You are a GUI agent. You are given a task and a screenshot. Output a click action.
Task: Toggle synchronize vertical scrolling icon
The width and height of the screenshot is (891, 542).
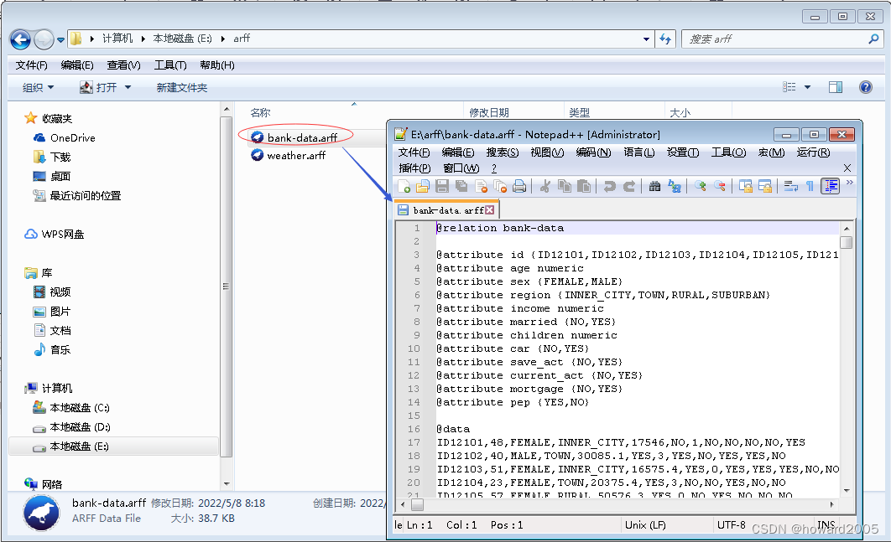click(746, 186)
